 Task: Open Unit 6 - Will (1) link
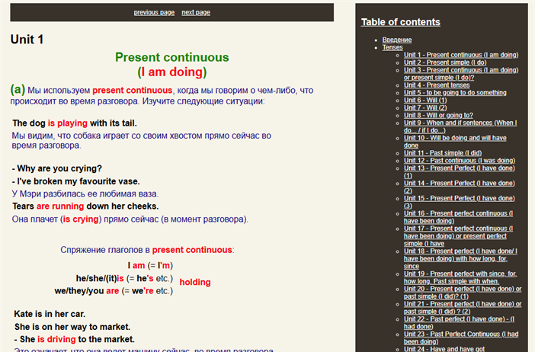[425, 101]
